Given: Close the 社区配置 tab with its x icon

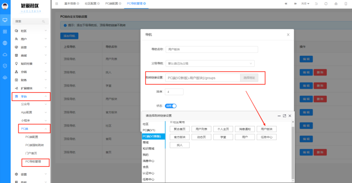Looking at the screenshot, I should tap(98, 4).
